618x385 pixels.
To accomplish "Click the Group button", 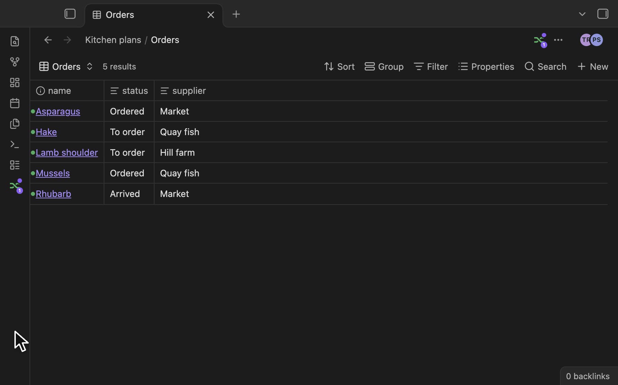I will pyautogui.click(x=384, y=67).
